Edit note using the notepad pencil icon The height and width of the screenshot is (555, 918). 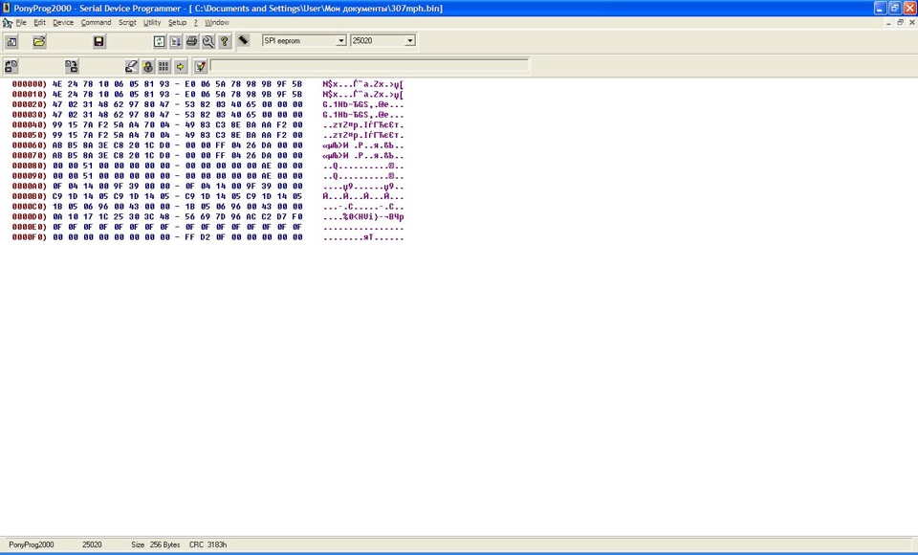click(200, 66)
